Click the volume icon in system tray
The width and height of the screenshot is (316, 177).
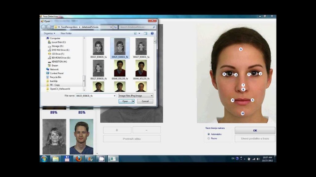(x=258, y=159)
